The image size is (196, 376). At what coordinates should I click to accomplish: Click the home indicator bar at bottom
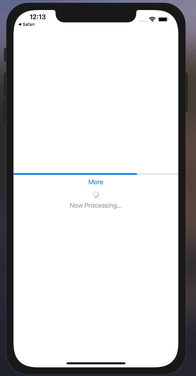(96, 363)
